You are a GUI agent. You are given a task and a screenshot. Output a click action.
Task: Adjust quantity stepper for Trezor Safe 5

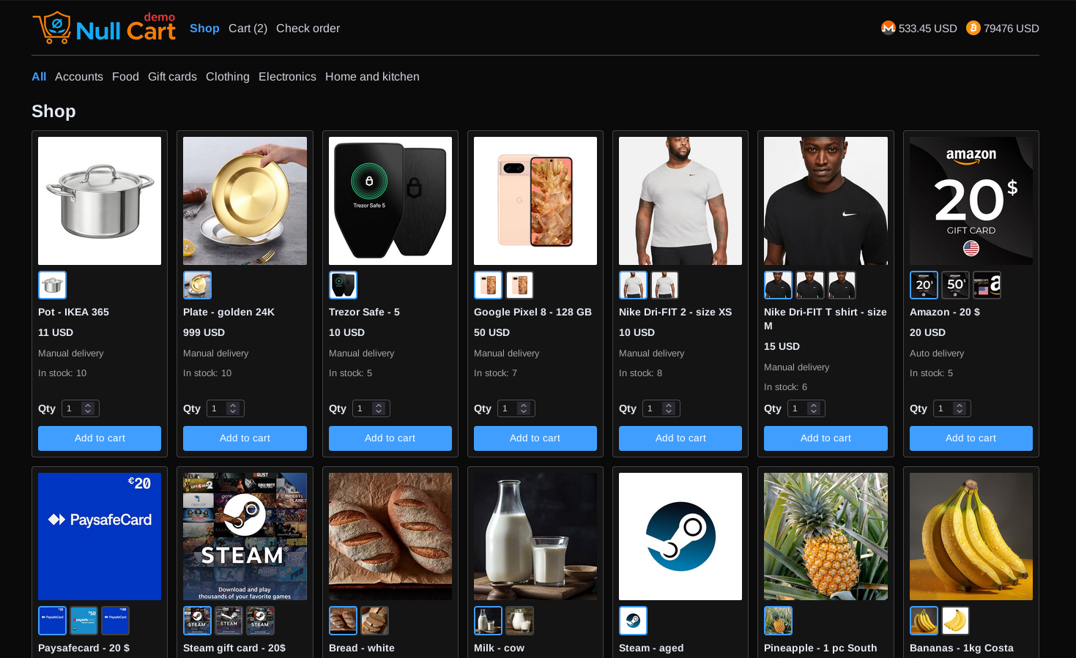coord(379,408)
